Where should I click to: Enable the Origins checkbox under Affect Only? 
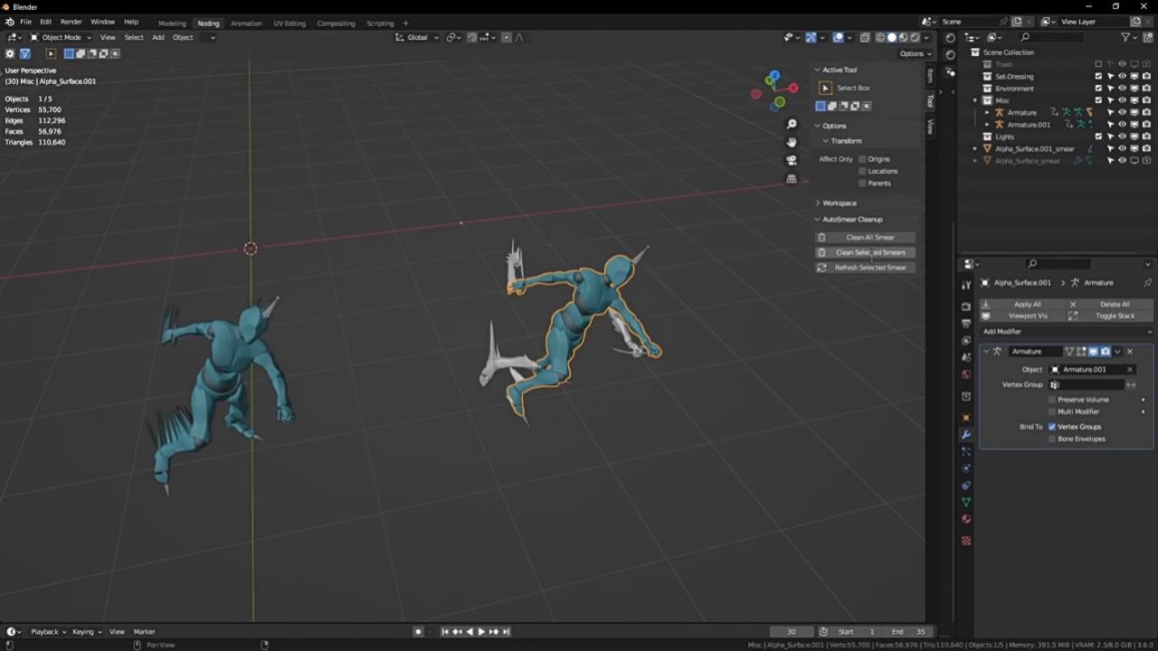coord(862,158)
